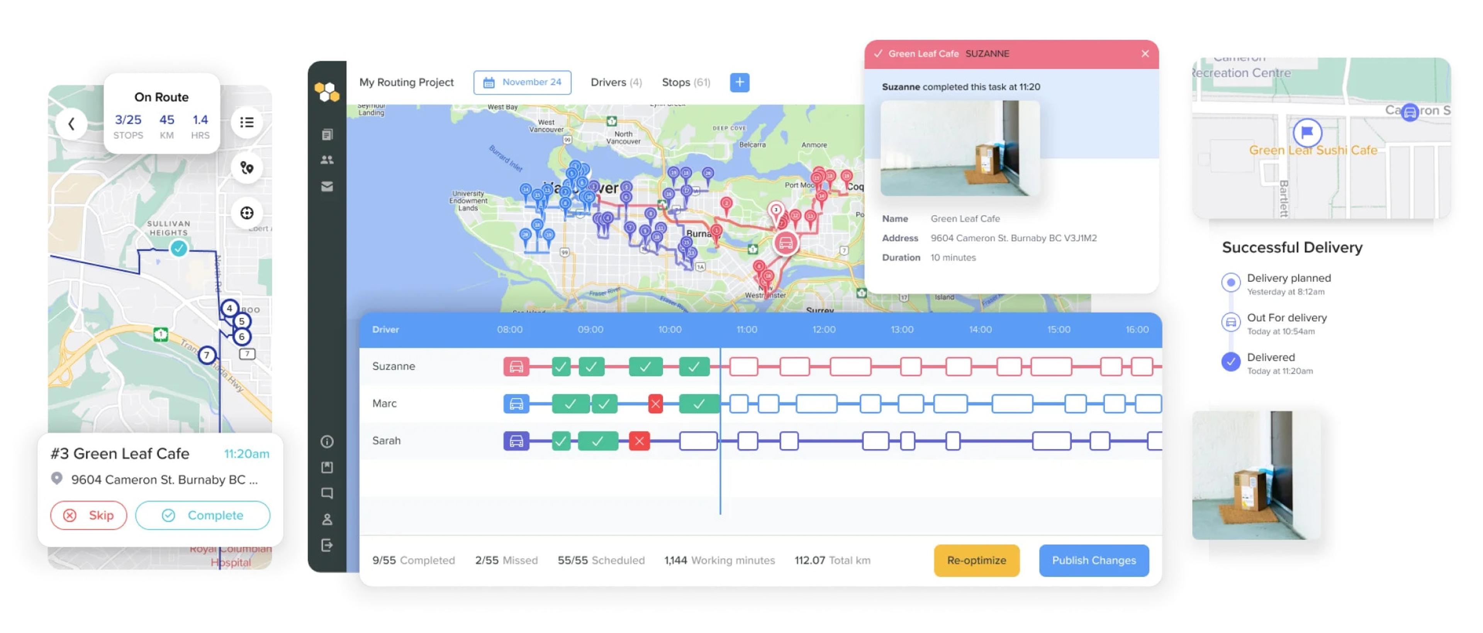Click the Publish Changes button
Screen dimensions: 1483x633
click(1094, 560)
